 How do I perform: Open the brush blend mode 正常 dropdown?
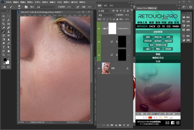tap(45, 7)
